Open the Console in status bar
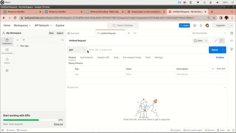This screenshot has width=236, height=133. tap(22, 130)
